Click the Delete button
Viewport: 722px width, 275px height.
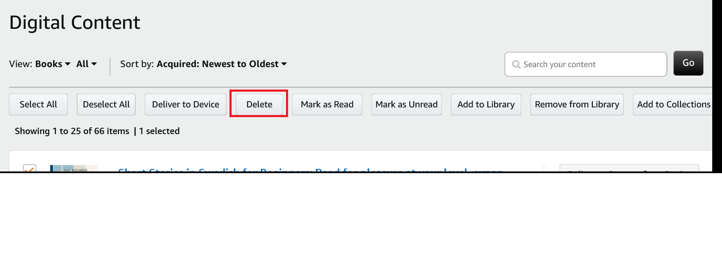(x=259, y=104)
